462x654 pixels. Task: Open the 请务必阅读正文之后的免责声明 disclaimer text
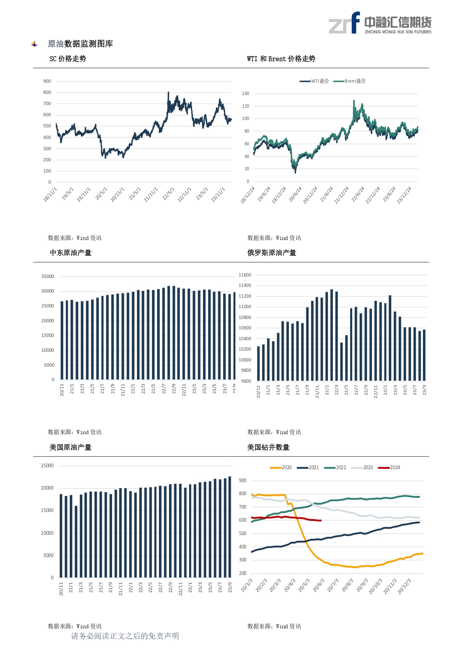click(x=125, y=636)
